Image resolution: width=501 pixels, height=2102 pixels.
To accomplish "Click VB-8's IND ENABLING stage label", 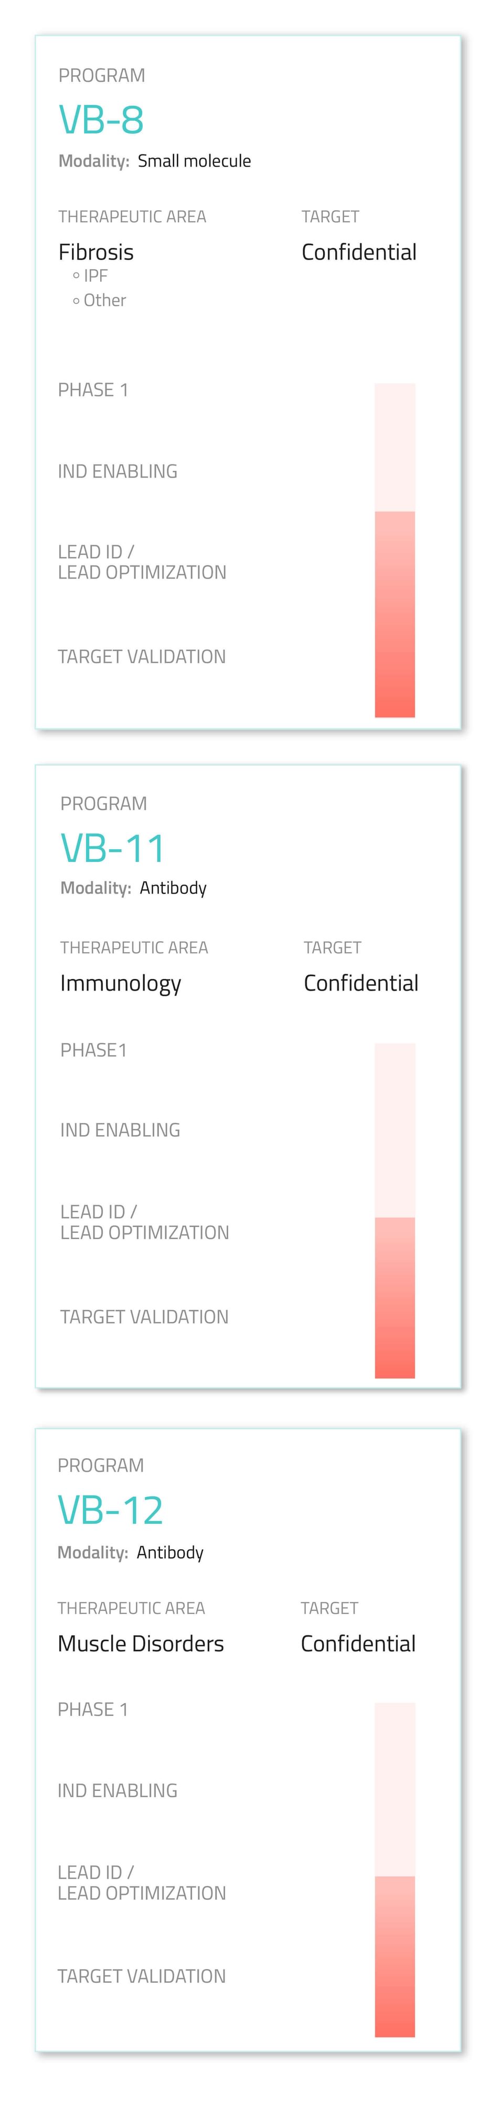I will click(118, 471).
